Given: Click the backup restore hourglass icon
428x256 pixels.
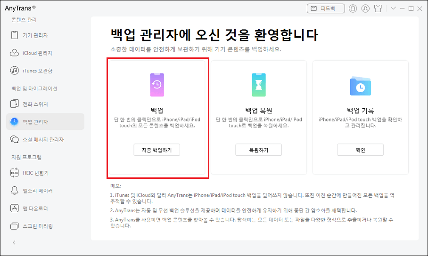Looking at the screenshot, I should (x=258, y=85).
